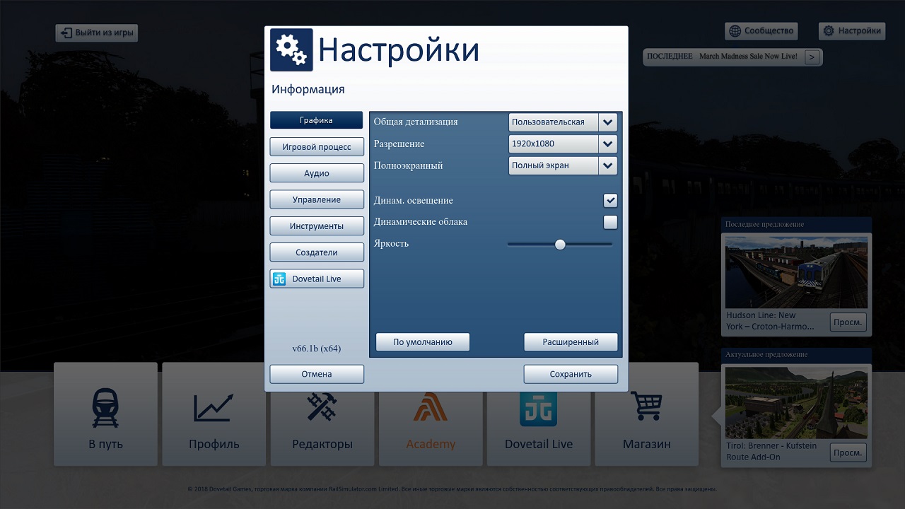Disable the Динам. освещение checkbox
The height and width of the screenshot is (509, 905).
click(x=610, y=200)
